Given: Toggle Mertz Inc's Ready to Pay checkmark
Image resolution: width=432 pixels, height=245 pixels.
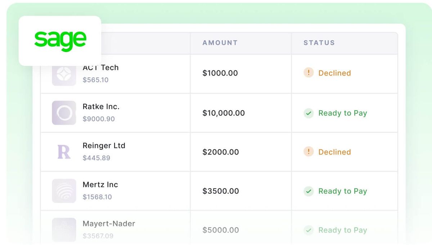Looking at the screenshot, I should tap(308, 191).
